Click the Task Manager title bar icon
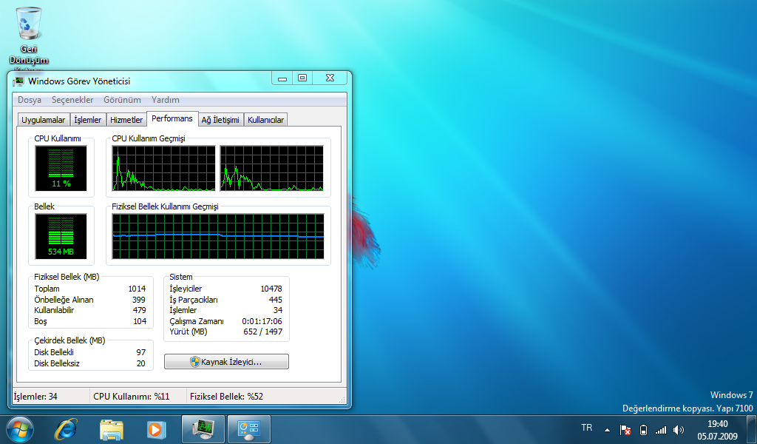Viewport: 757px width, 444px height. [x=18, y=81]
